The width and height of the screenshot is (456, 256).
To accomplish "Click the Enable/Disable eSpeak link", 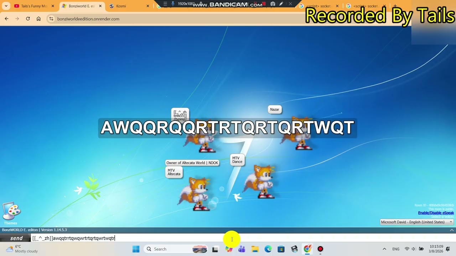I will 436,213.
